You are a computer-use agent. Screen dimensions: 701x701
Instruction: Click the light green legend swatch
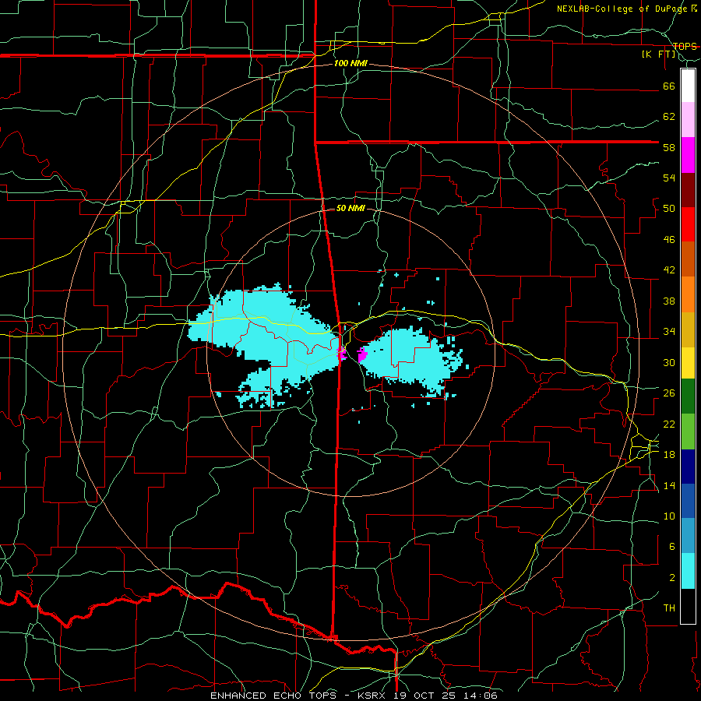(688, 432)
